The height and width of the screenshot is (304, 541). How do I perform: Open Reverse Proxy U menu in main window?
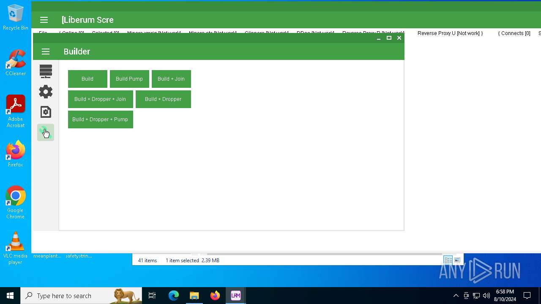pos(450,33)
